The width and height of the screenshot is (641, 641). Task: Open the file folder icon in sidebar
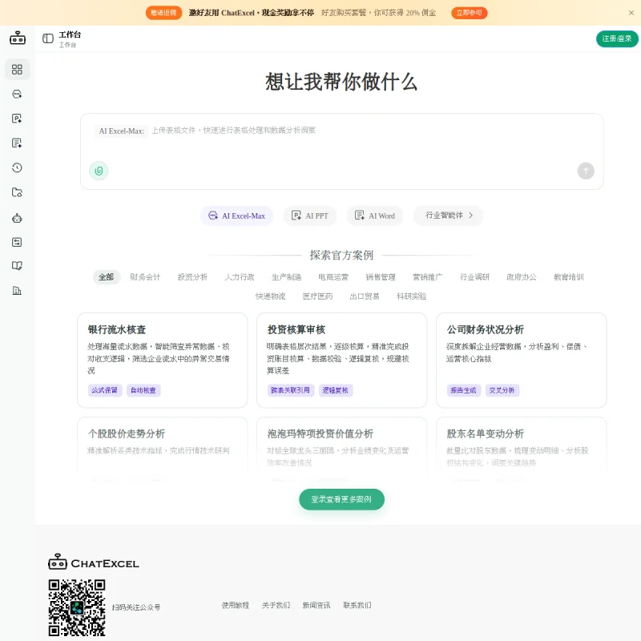[17, 192]
